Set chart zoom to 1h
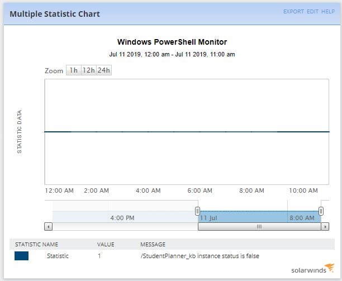The width and height of the screenshot is (342, 281). tap(74, 70)
